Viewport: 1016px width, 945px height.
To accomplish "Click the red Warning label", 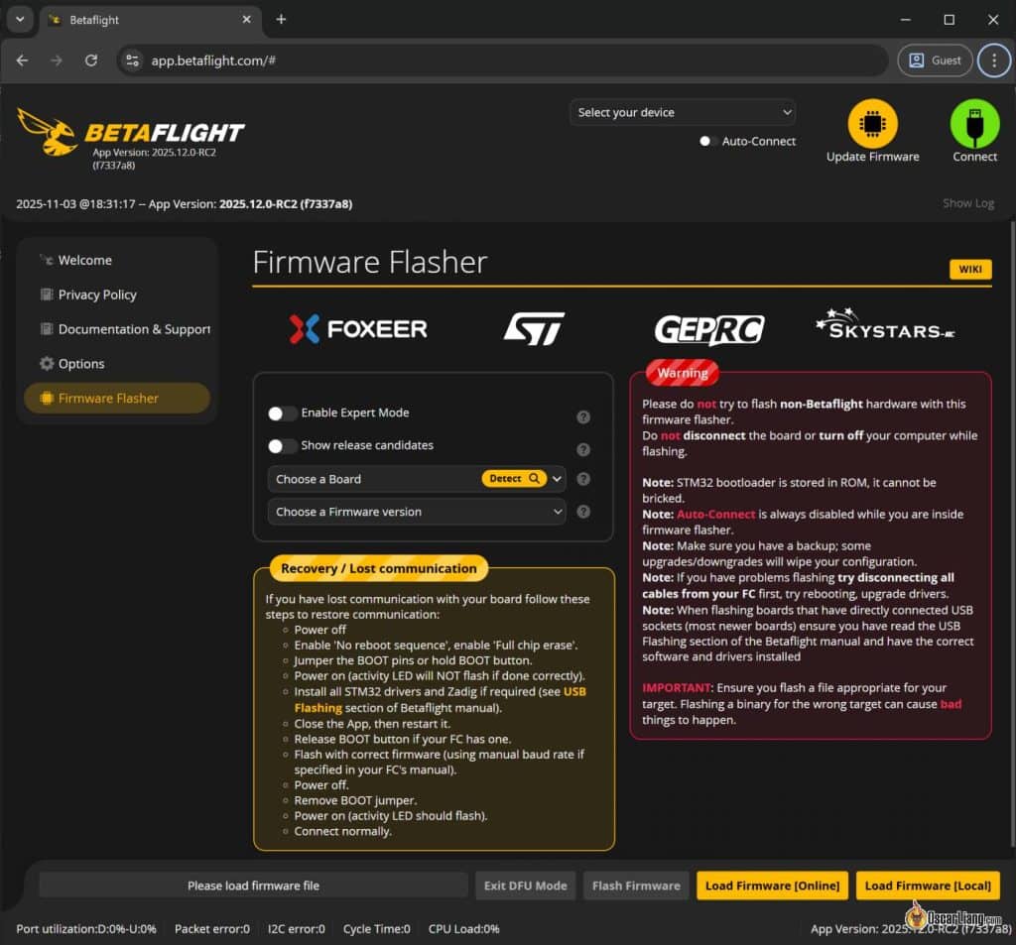I will tap(683, 373).
